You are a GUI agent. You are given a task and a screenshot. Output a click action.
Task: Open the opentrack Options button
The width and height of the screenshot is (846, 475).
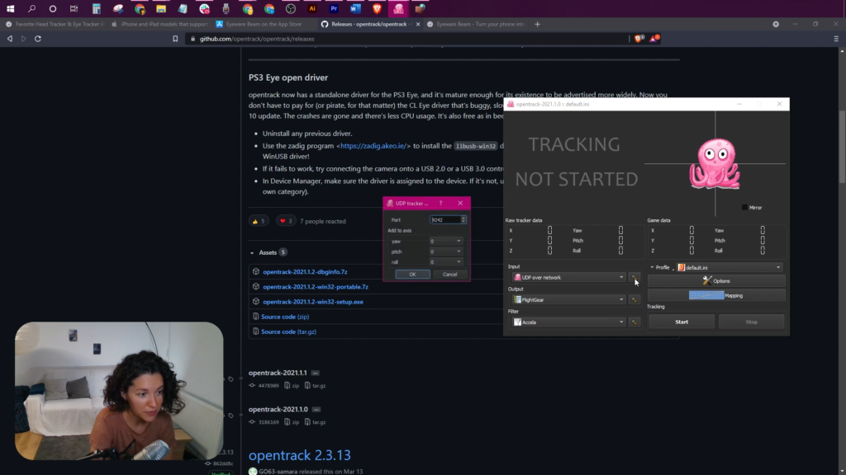716,280
